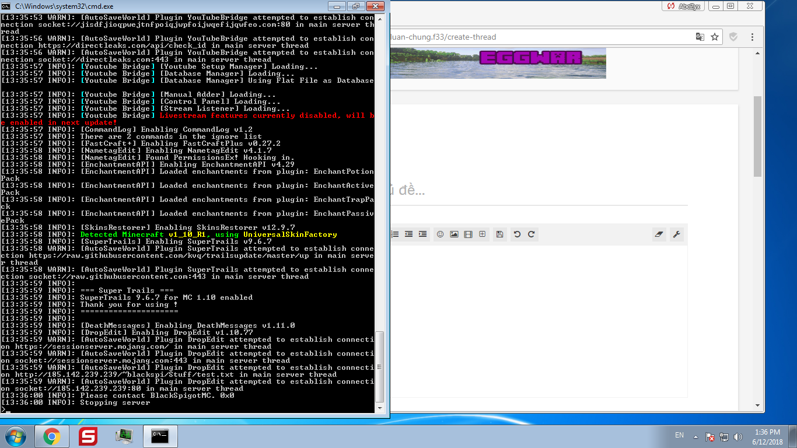Click the translate page icon
Viewport: 797px width, 448px height.
pyautogui.click(x=700, y=37)
